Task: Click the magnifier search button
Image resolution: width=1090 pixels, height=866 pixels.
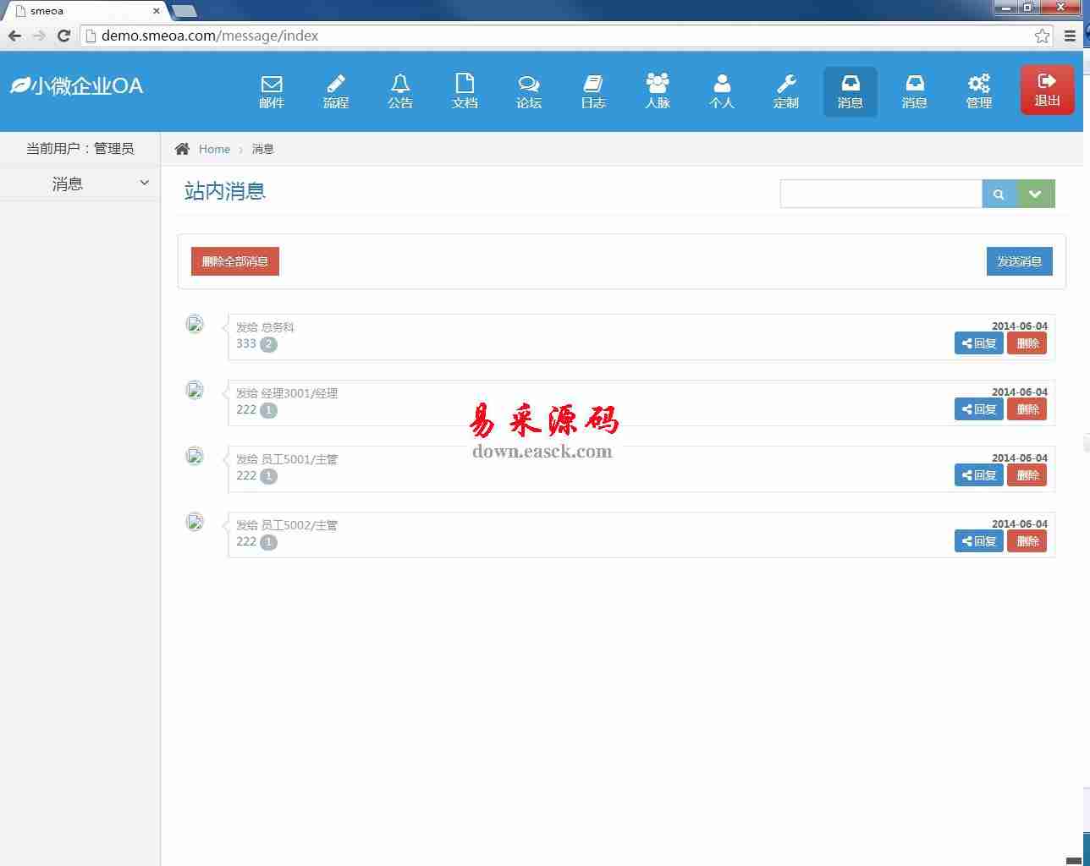Action: [999, 194]
